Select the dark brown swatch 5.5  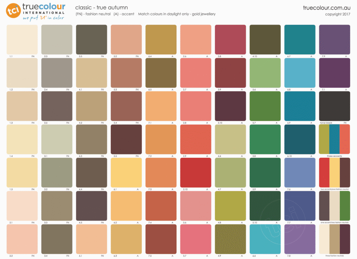[x=126, y=139]
